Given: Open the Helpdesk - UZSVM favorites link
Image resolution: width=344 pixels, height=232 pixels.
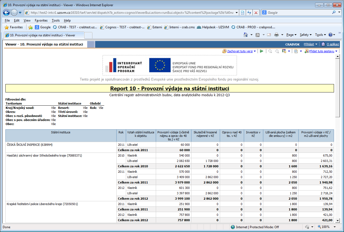Looking at the screenshot, I should coord(213,27).
